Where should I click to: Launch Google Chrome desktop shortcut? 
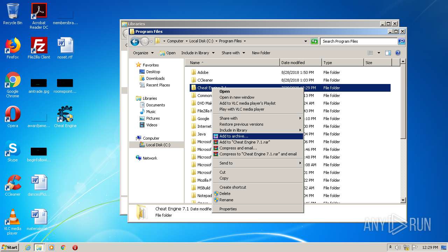(x=13, y=85)
